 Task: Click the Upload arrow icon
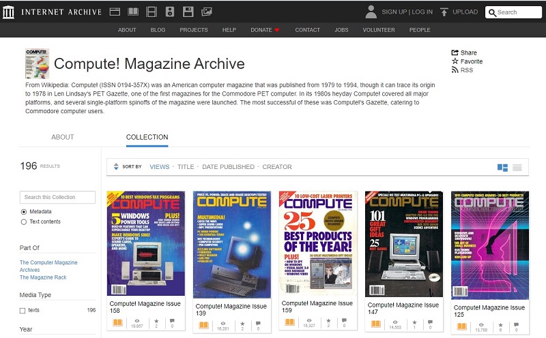[x=444, y=12]
